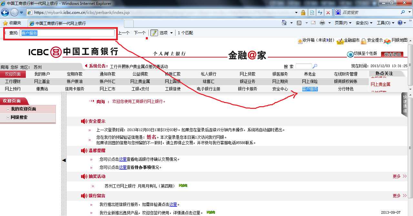Open the 安全(S) menu
413x216 pixels.
pyautogui.click(x=364, y=23)
